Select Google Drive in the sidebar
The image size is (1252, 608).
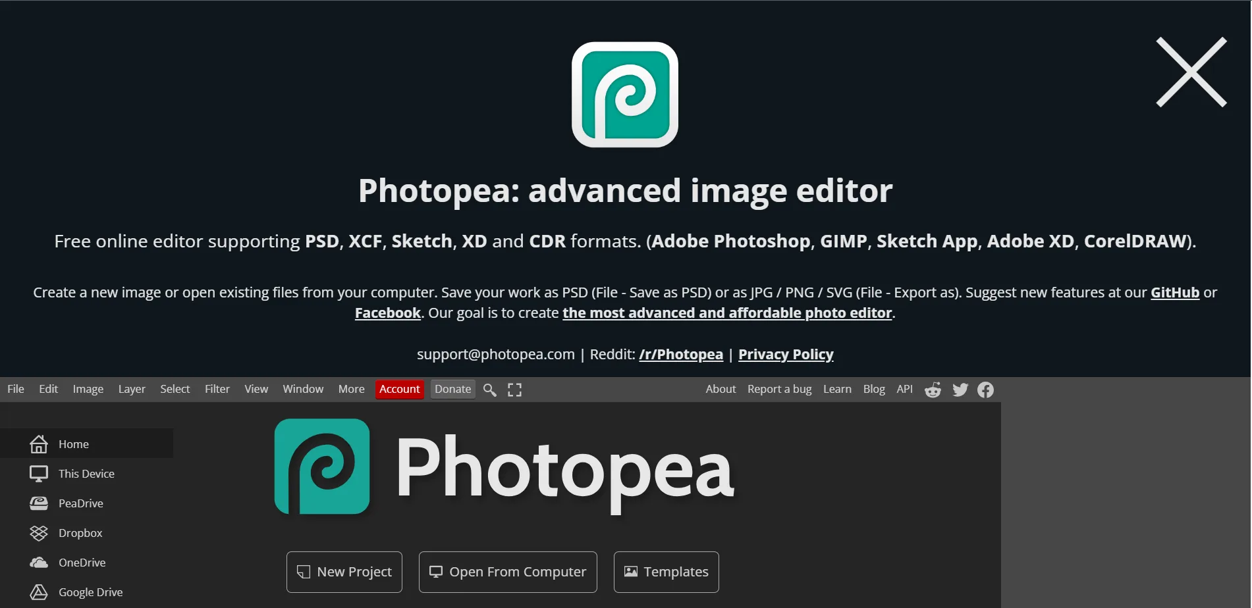[86, 592]
